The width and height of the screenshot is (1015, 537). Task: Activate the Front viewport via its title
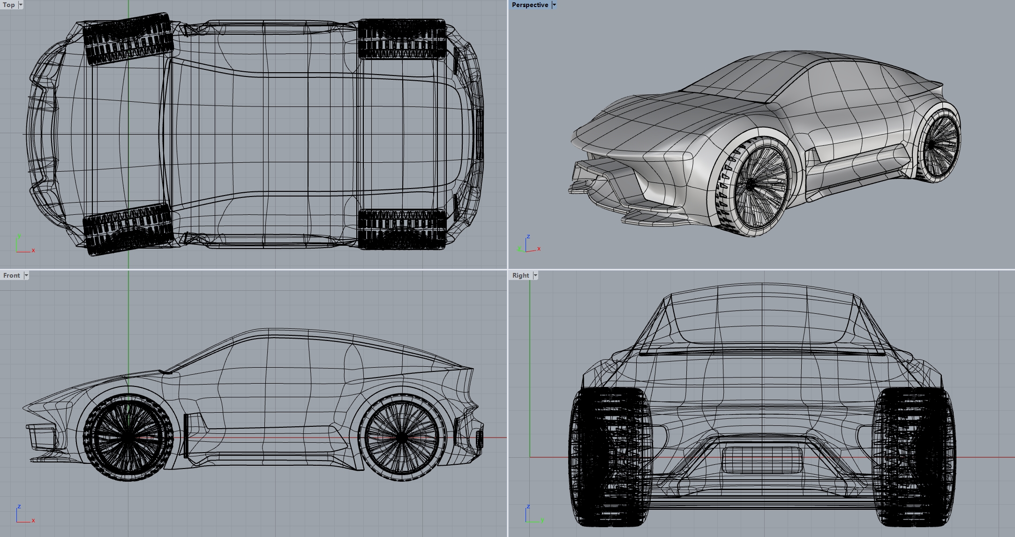tap(12, 275)
